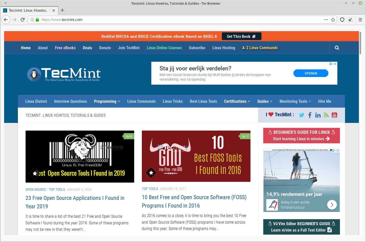
Task: Click the browser forward arrow
Action: pyautogui.click(x=14, y=20)
